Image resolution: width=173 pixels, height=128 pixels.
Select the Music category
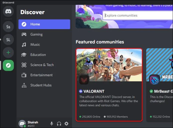[44, 44]
